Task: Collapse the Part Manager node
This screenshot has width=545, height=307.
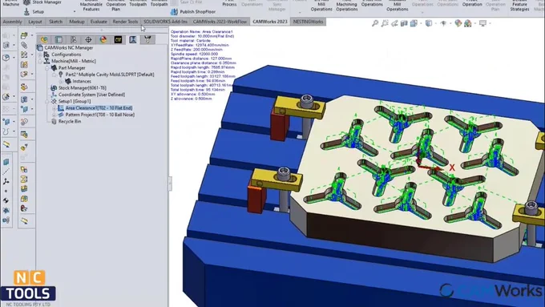Action: coord(47,68)
